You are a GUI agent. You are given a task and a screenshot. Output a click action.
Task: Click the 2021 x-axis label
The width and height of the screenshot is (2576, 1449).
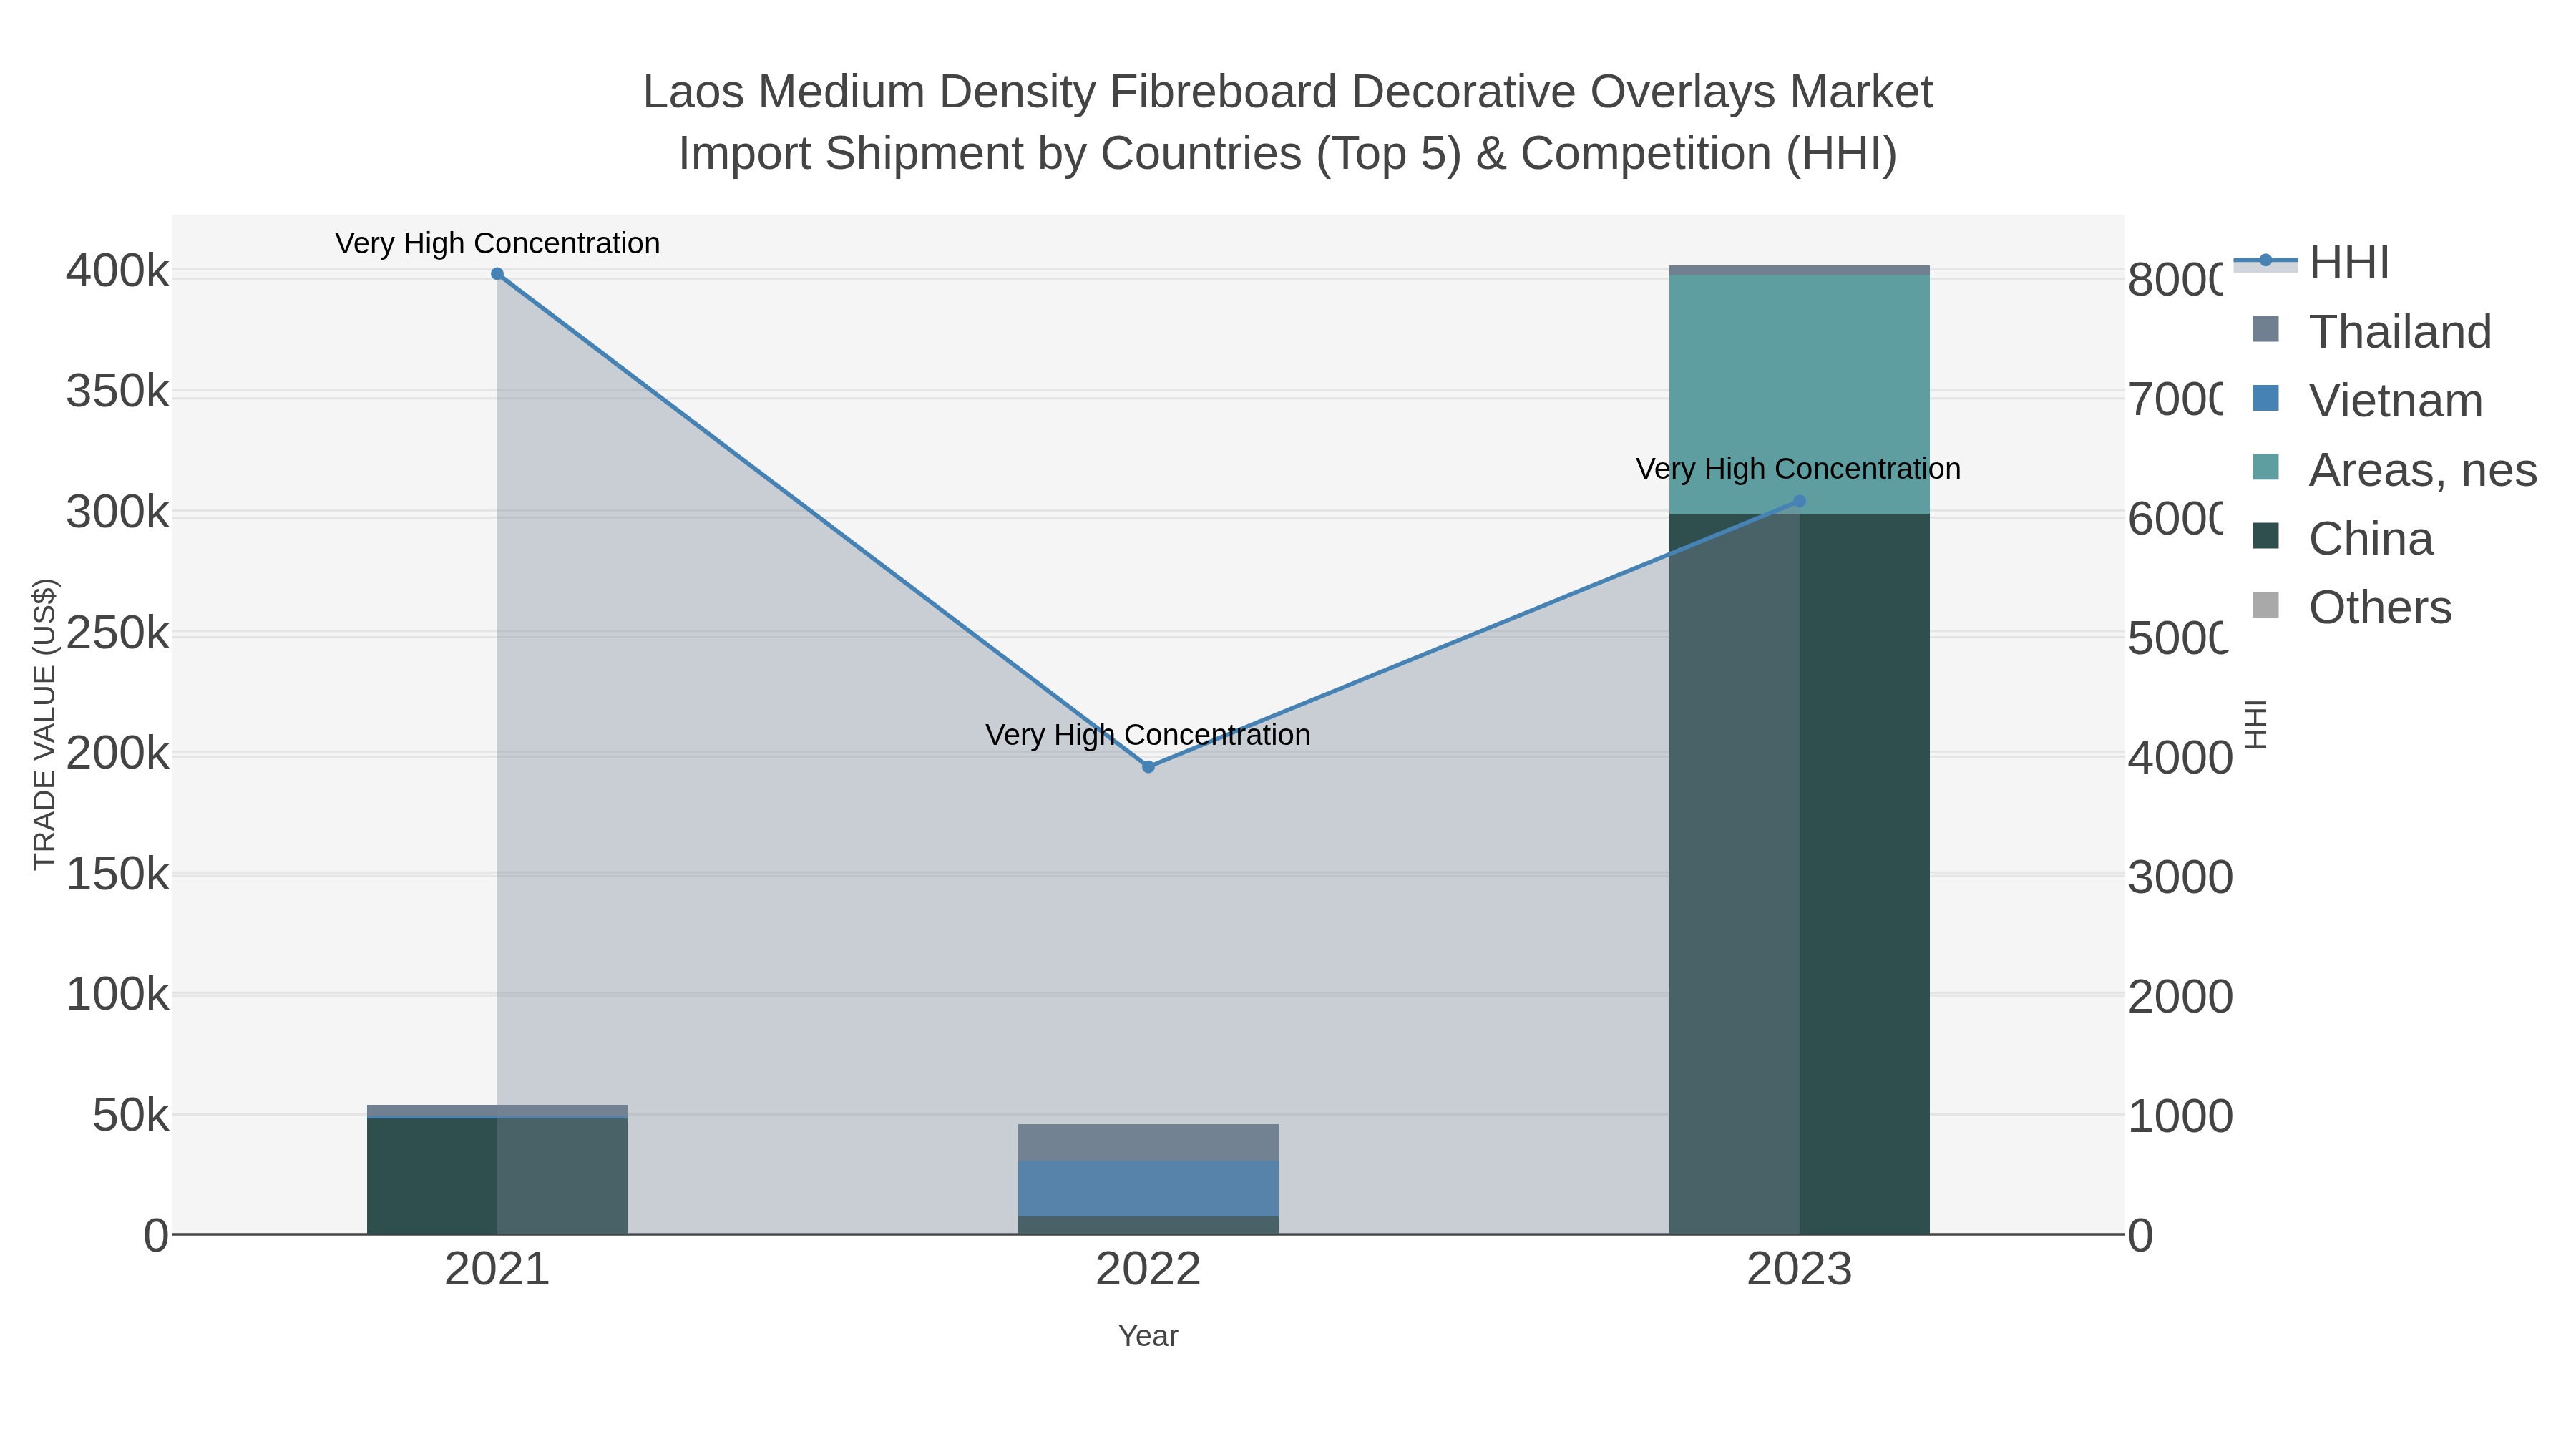click(497, 1270)
